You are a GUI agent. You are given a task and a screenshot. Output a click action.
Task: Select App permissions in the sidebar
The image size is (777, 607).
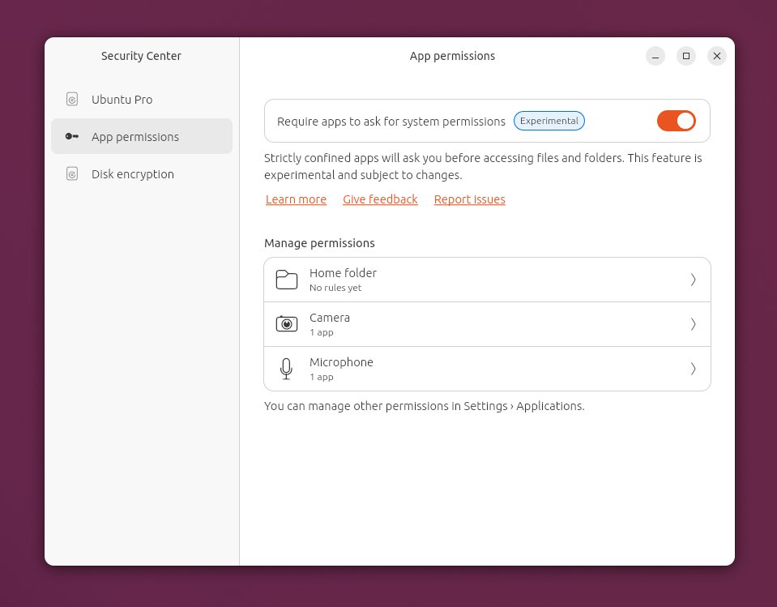pos(134,137)
